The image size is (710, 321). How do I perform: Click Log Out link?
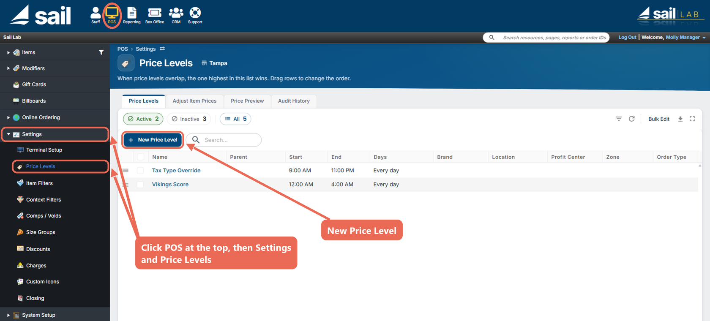627,38
